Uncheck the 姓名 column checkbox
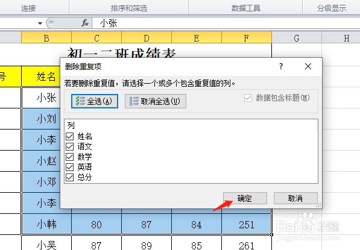The height and width of the screenshot is (250, 360). 69,136
